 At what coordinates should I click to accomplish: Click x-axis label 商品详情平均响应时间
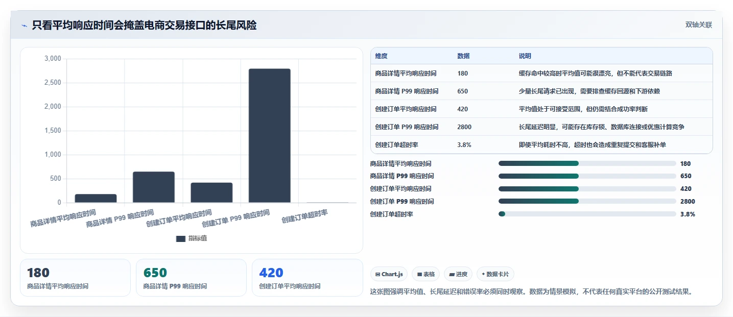pyautogui.click(x=63, y=218)
